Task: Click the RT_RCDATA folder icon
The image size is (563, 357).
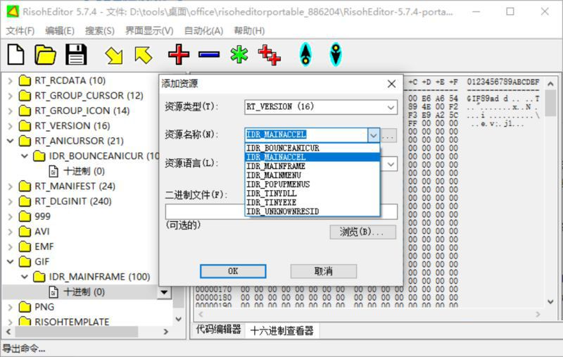Action: pyautogui.click(x=25, y=80)
